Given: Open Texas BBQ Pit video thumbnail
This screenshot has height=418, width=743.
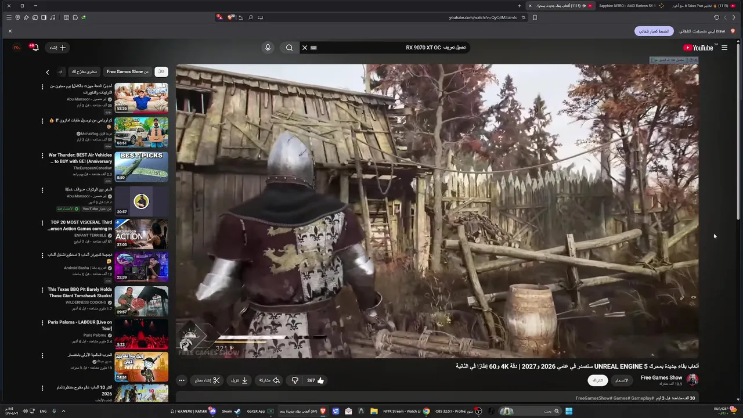Looking at the screenshot, I should click(141, 301).
